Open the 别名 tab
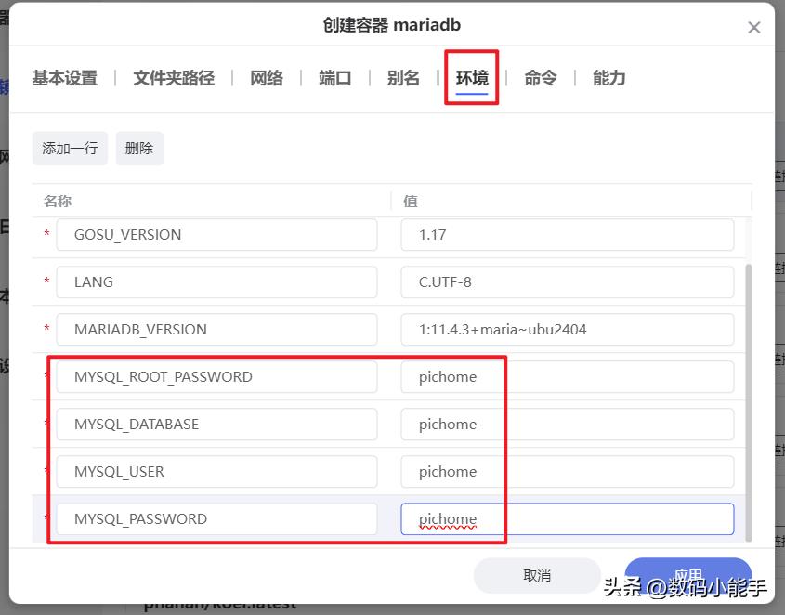 [x=403, y=78]
